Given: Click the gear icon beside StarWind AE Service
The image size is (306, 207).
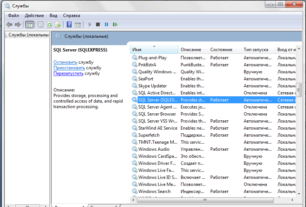Looking at the screenshot, I should [x=135, y=128].
